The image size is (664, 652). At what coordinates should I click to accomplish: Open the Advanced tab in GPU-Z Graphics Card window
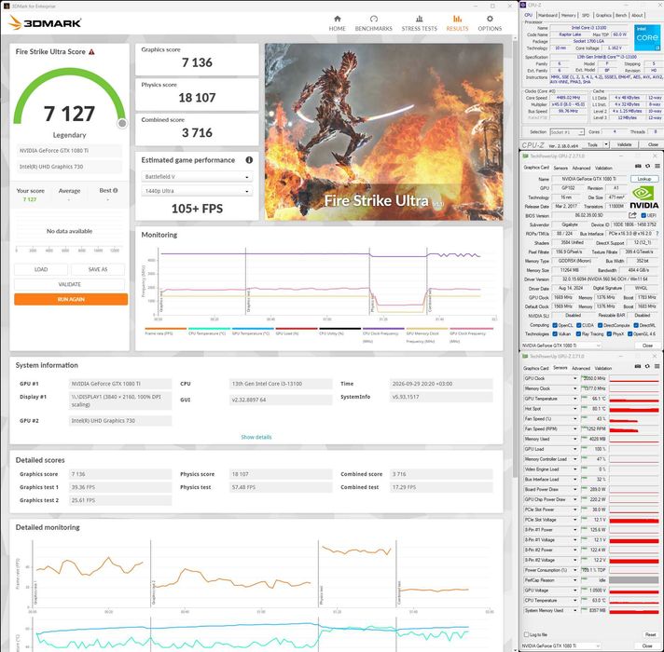(581, 168)
